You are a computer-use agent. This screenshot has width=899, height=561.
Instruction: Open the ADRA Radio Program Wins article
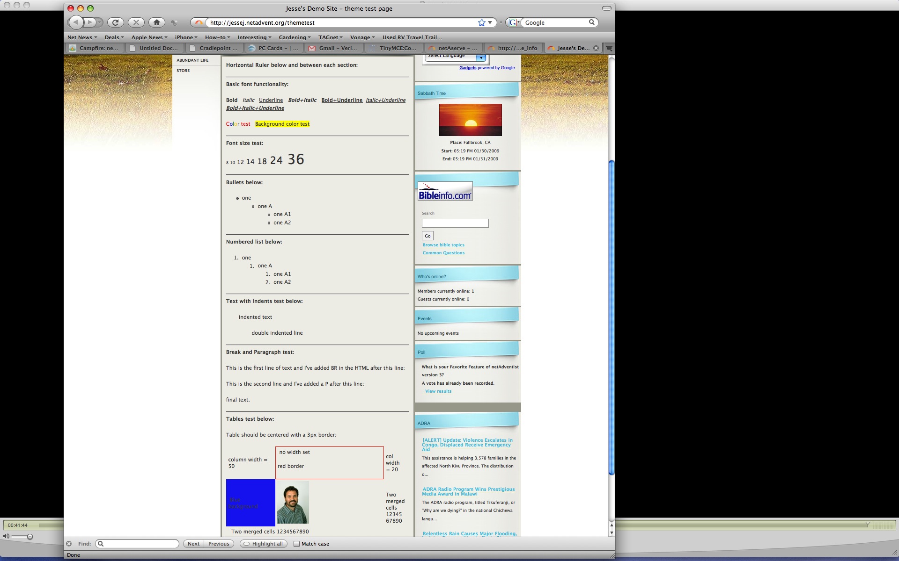click(x=468, y=491)
